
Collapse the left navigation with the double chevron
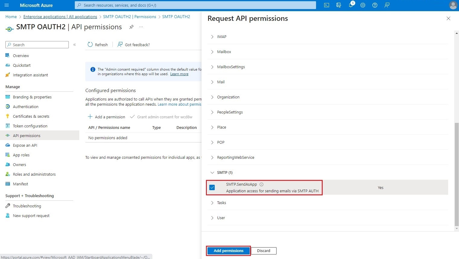75,44
